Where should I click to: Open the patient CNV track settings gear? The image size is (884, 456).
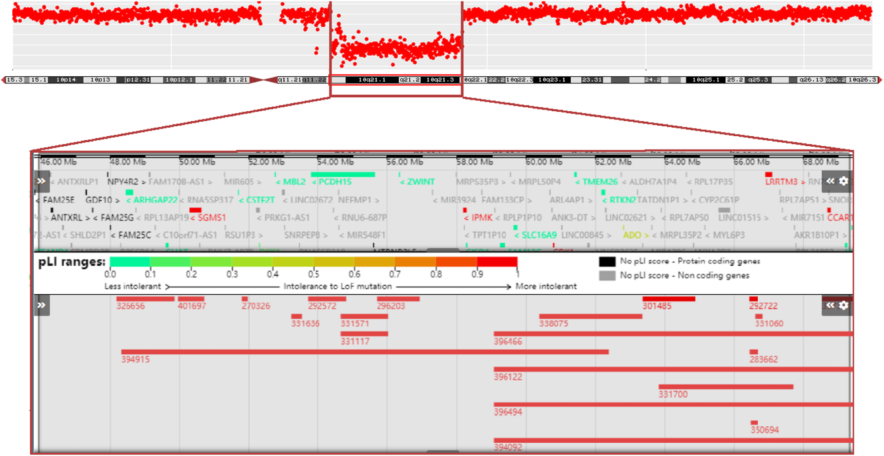click(844, 305)
